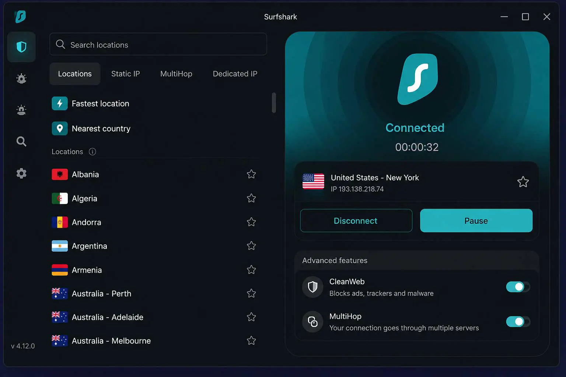Select Algeria from the list

click(155, 198)
